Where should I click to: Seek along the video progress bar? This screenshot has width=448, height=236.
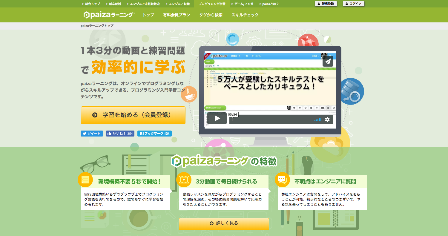pyautogui.click(x=272, y=119)
